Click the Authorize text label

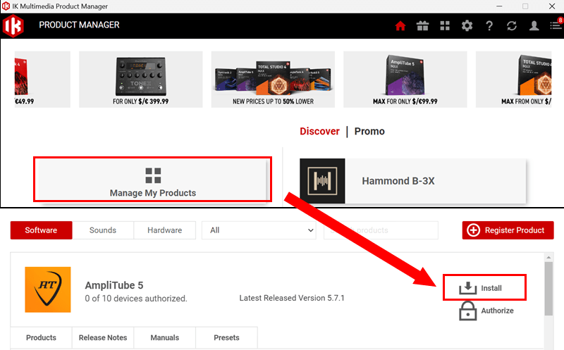(x=498, y=311)
